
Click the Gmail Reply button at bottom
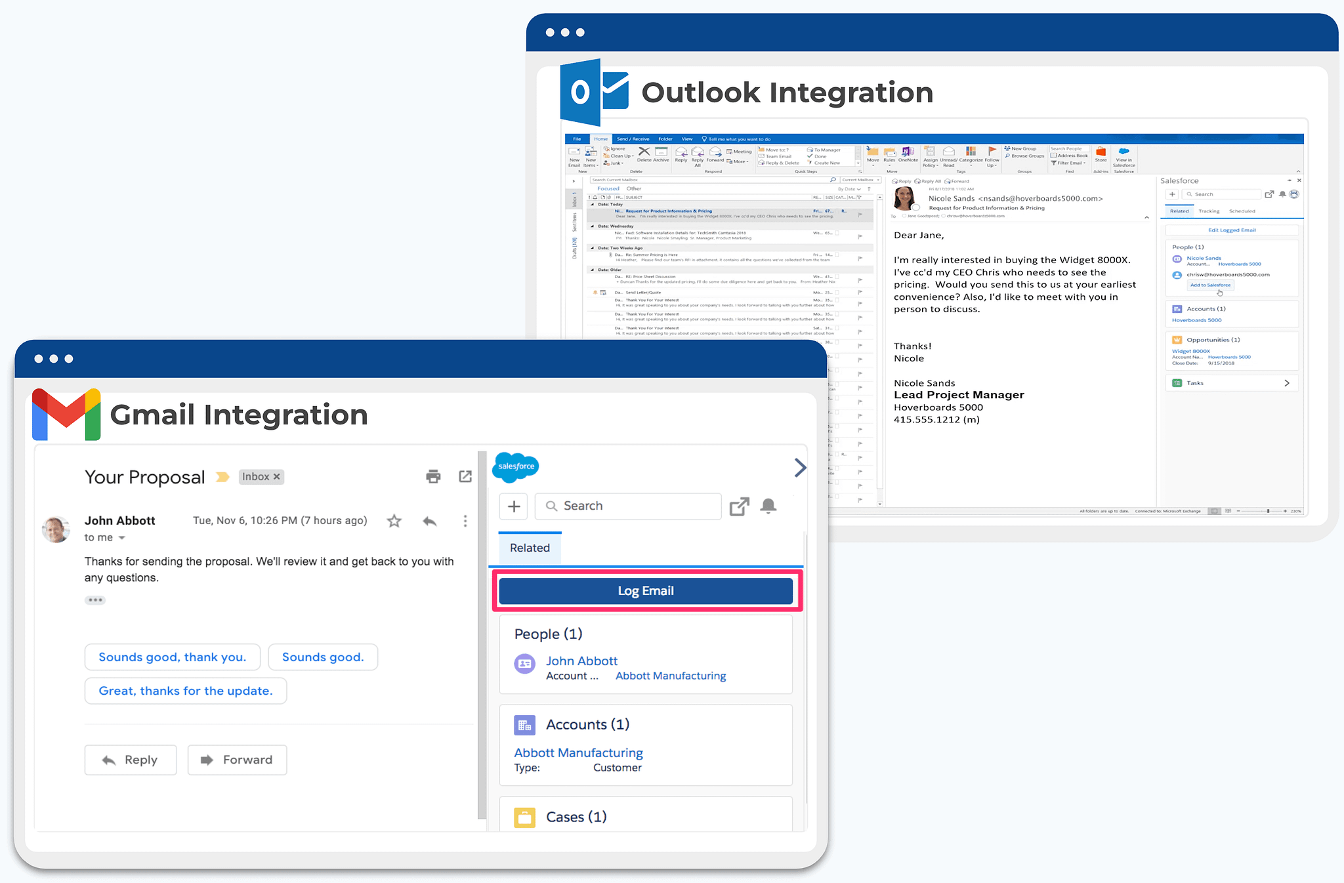point(131,760)
